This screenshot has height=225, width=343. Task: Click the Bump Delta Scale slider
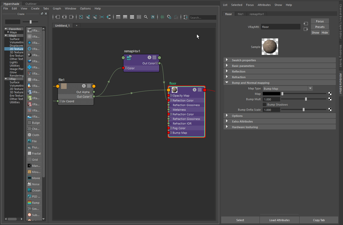(x=304, y=110)
